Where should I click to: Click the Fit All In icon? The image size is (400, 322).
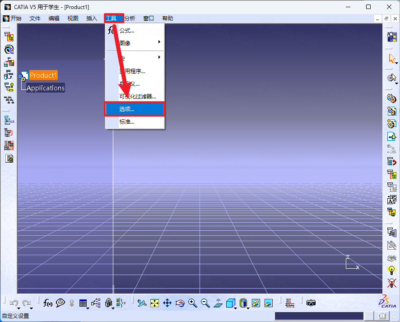click(x=155, y=303)
